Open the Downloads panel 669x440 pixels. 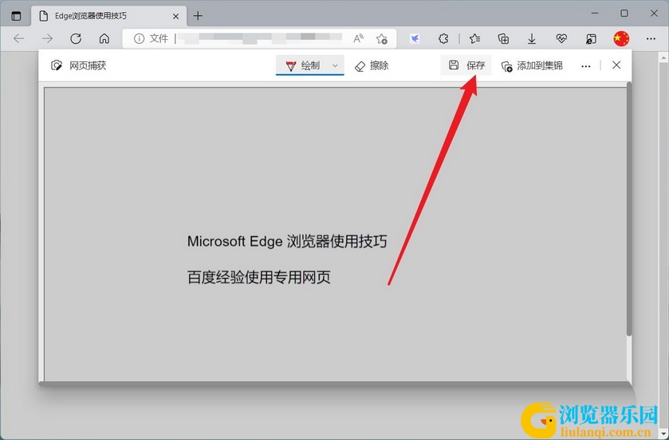point(532,39)
